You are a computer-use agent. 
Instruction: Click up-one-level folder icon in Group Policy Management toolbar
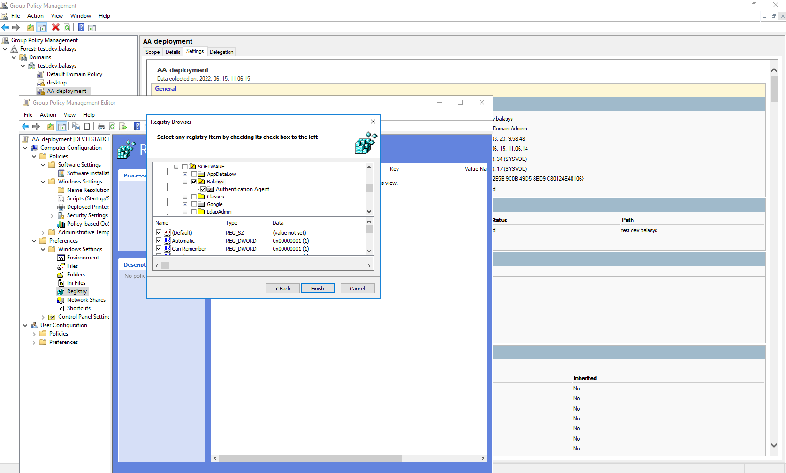pyautogui.click(x=31, y=27)
